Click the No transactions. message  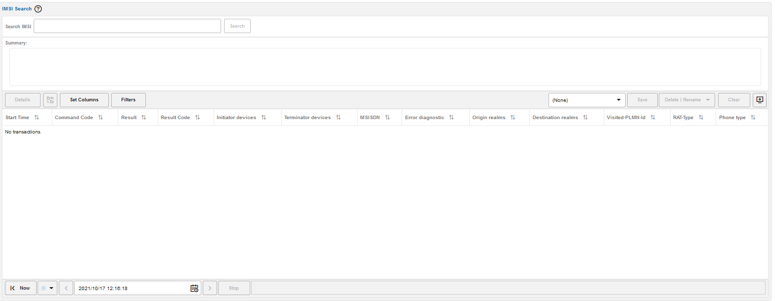coord(23,132)
